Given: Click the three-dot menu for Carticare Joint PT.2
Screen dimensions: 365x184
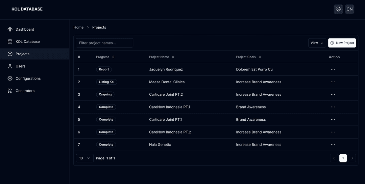Looking at the screenshot, I should (333, 94).
